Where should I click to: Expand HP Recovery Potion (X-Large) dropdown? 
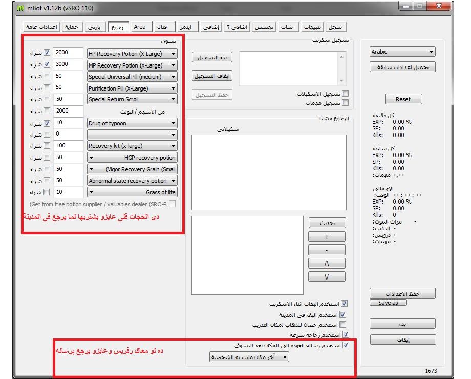pos(132,54)
